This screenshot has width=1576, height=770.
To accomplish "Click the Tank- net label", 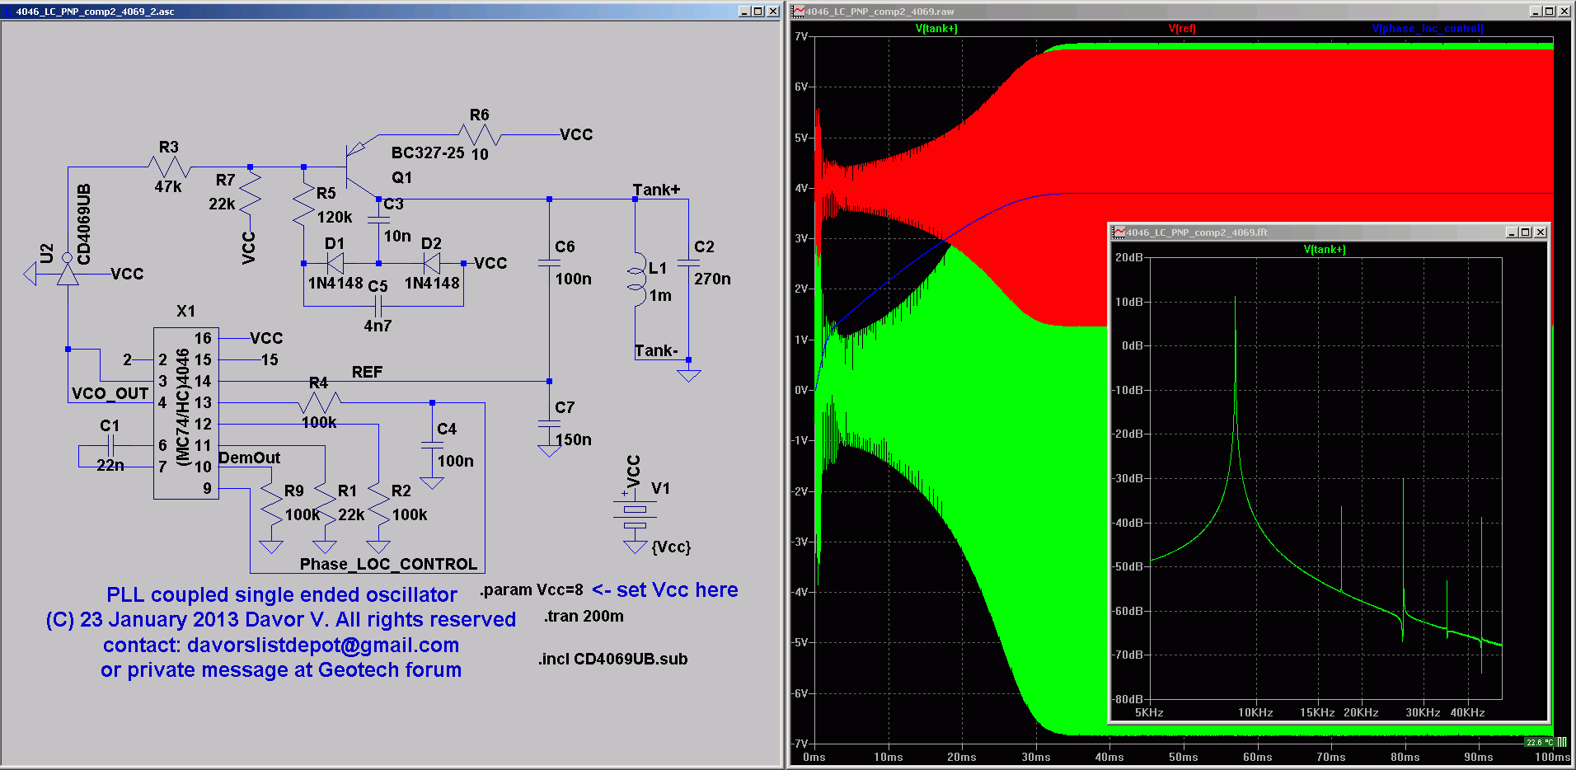I will click(x=656, y=351).
